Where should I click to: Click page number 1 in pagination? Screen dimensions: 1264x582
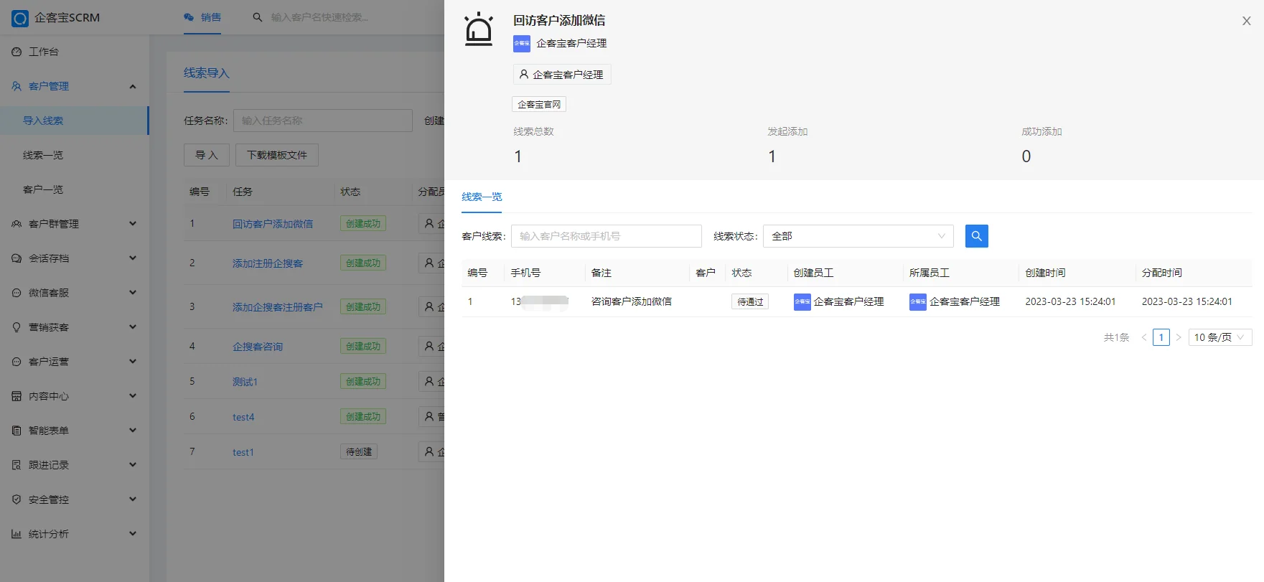(1161, 337)
